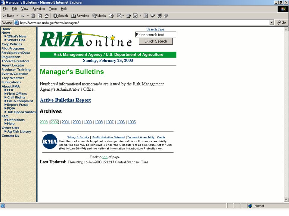Screen dimensions: 289x216
Task: Click the scrollbar up arrow
Action: (x=286, y=29)
